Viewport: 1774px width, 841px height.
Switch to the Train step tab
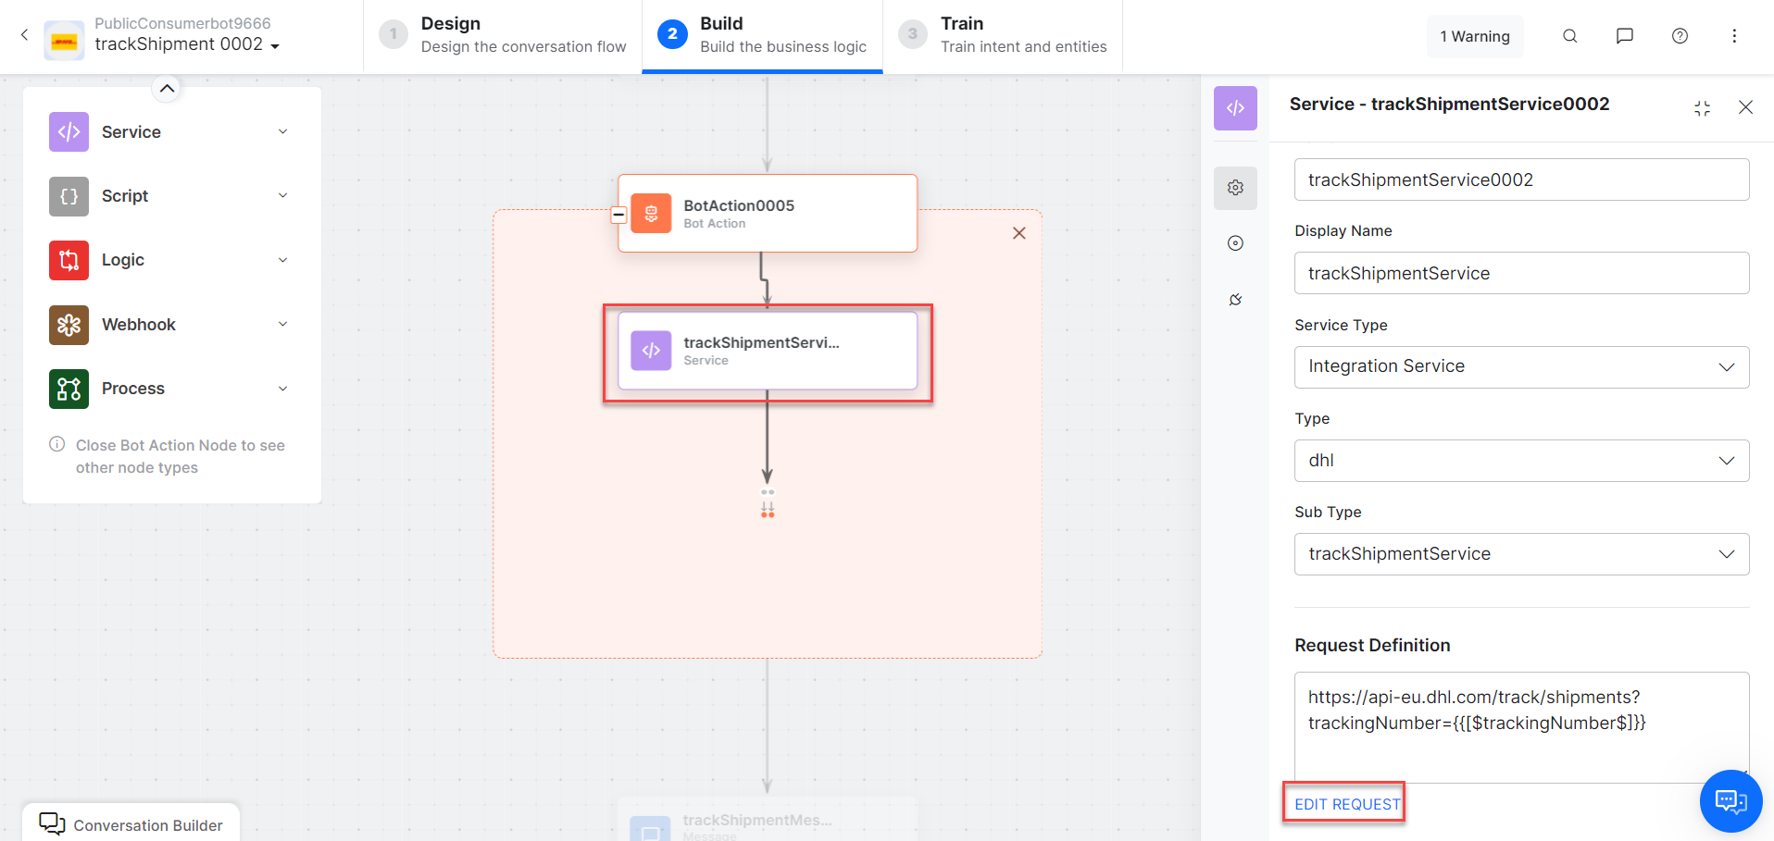point(1003,35)
